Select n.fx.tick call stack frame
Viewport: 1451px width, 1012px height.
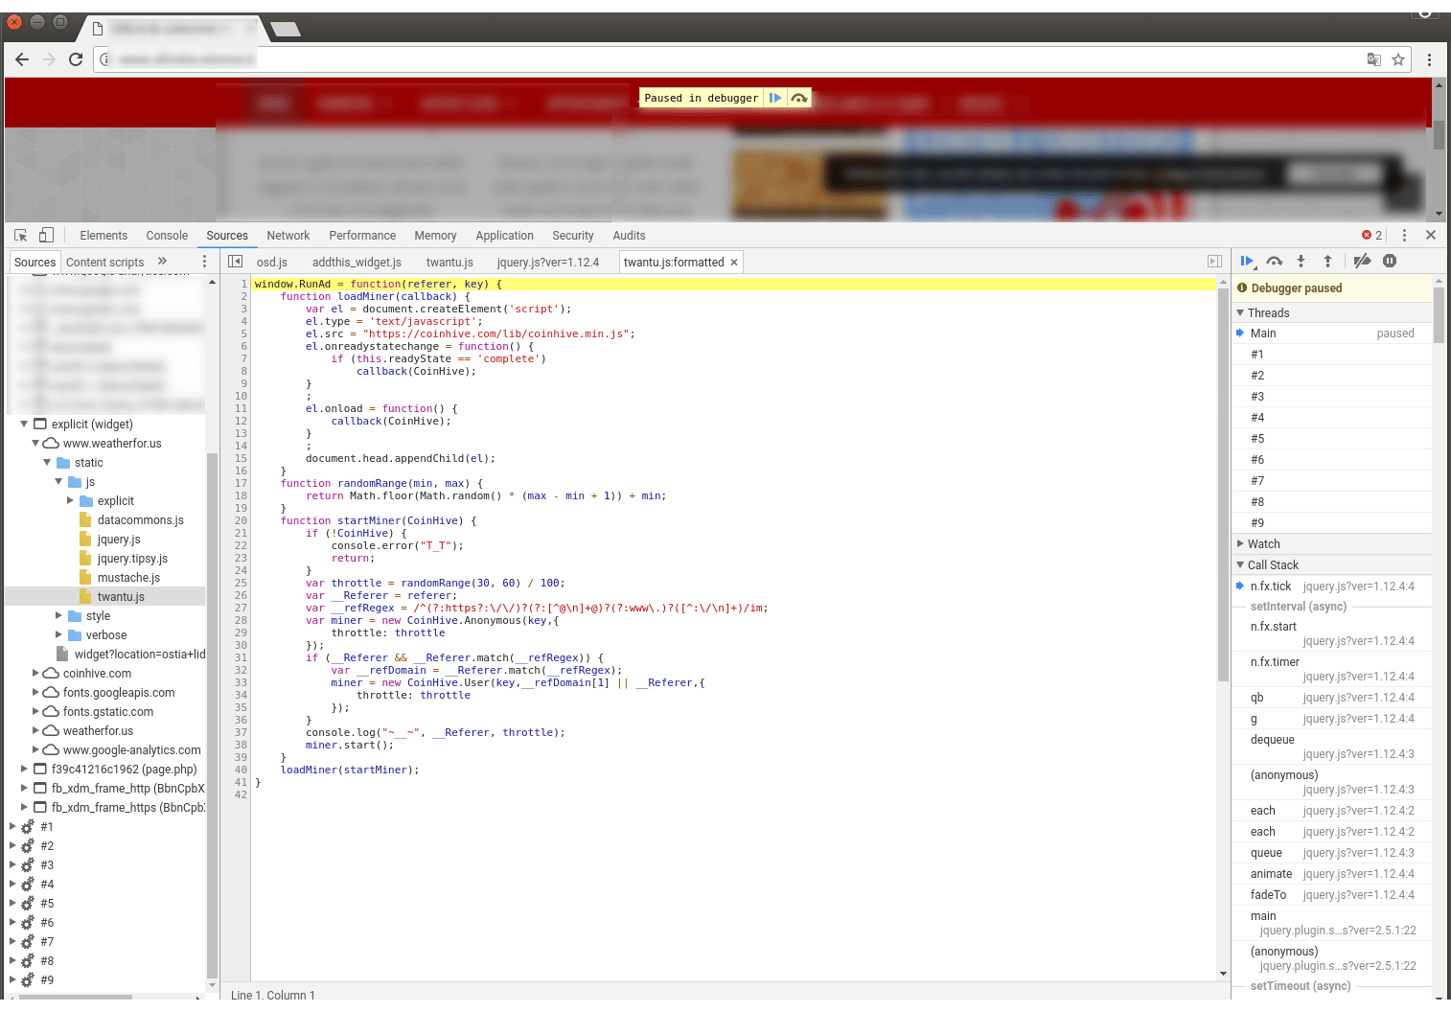tap(1332, 586)
